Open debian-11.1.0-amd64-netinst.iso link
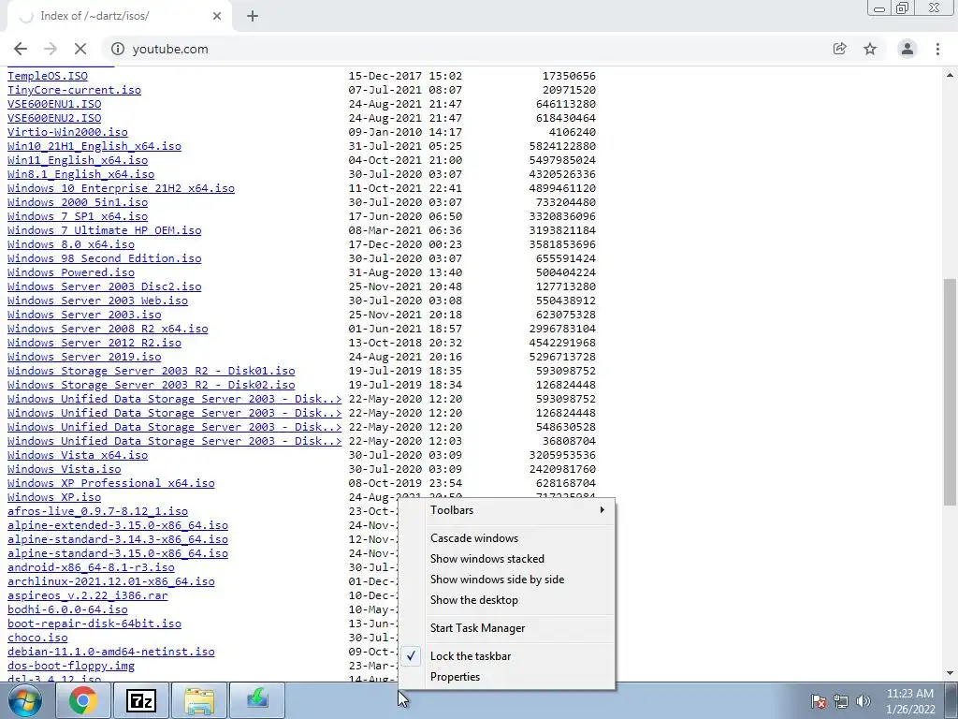The height and width of the screenshot is (719, 958). pyautogui.click(x=111, y=652)
